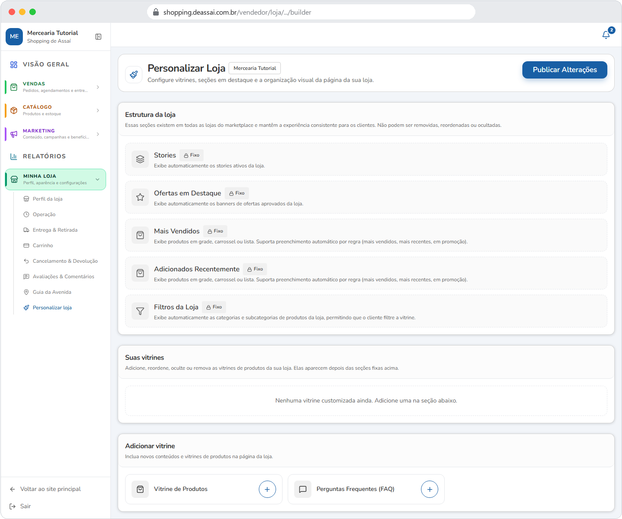The height and width of the screenshot is (519, 622).
Task: Click the Relatórios chart icon
Action: click(14, 157)
